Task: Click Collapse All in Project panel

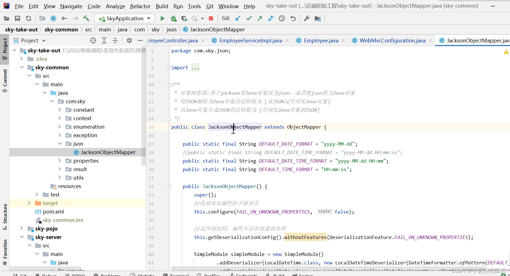Action: [x=115, y=40]
